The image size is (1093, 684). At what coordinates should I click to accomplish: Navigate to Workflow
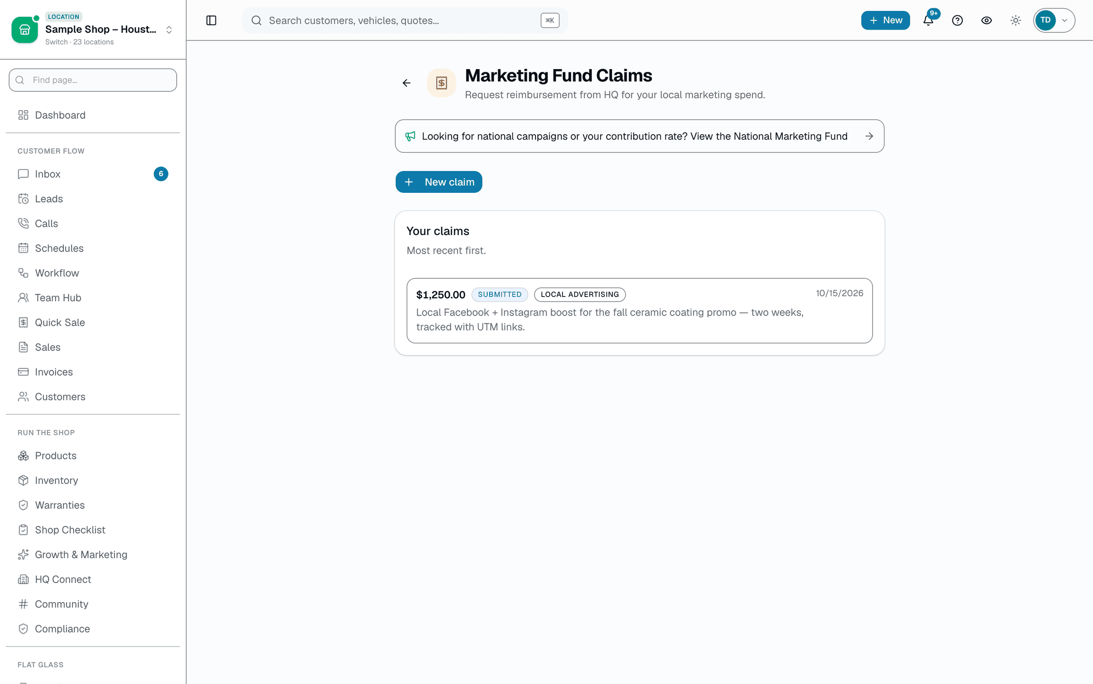93,273
